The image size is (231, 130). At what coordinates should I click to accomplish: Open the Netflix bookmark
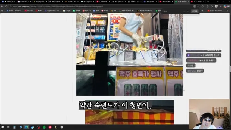click(39, 11)
